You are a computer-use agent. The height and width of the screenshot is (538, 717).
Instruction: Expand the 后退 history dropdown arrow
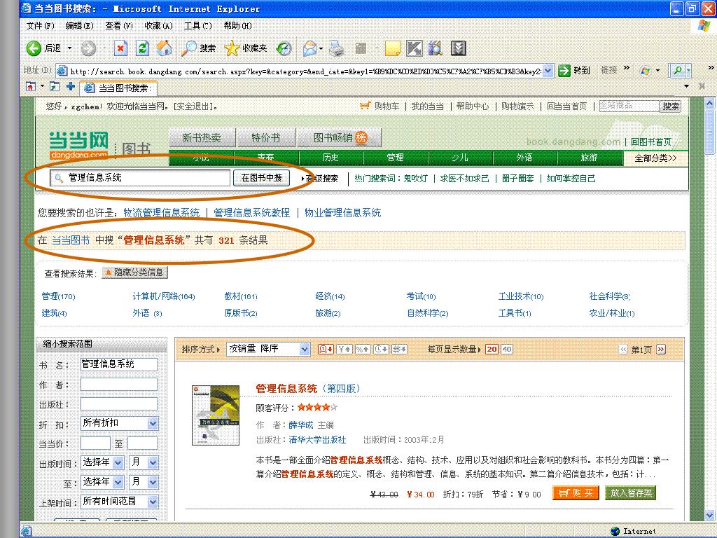pyautogui.click(x=69, y=48)
